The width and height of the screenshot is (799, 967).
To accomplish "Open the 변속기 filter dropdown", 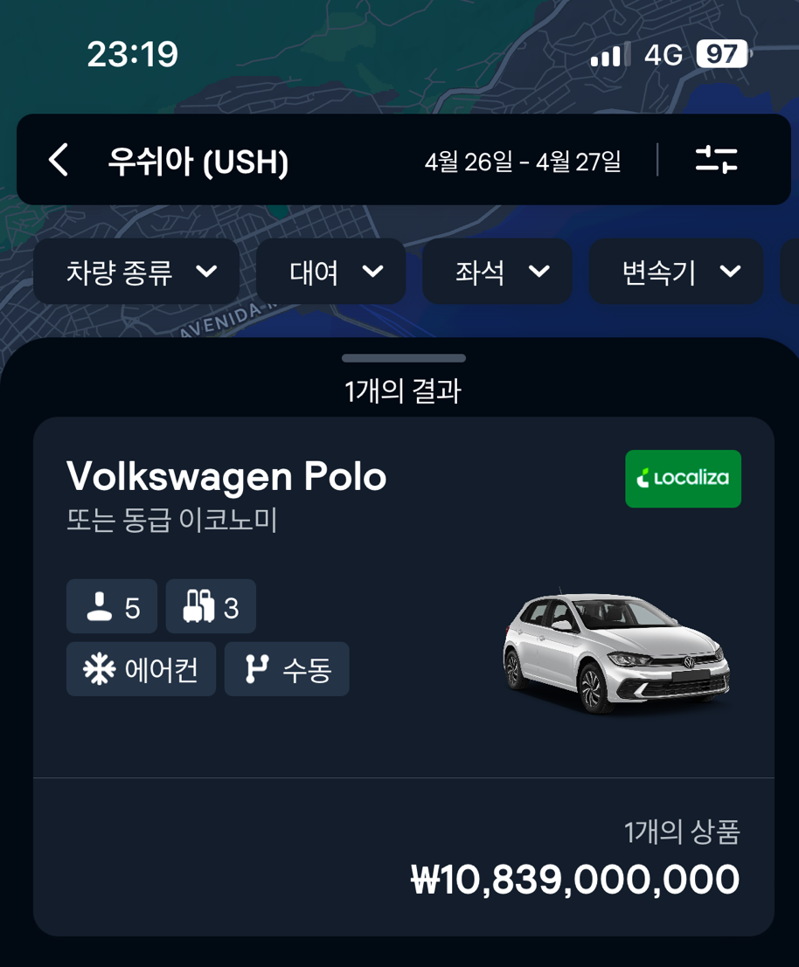I will pos(677,272).
